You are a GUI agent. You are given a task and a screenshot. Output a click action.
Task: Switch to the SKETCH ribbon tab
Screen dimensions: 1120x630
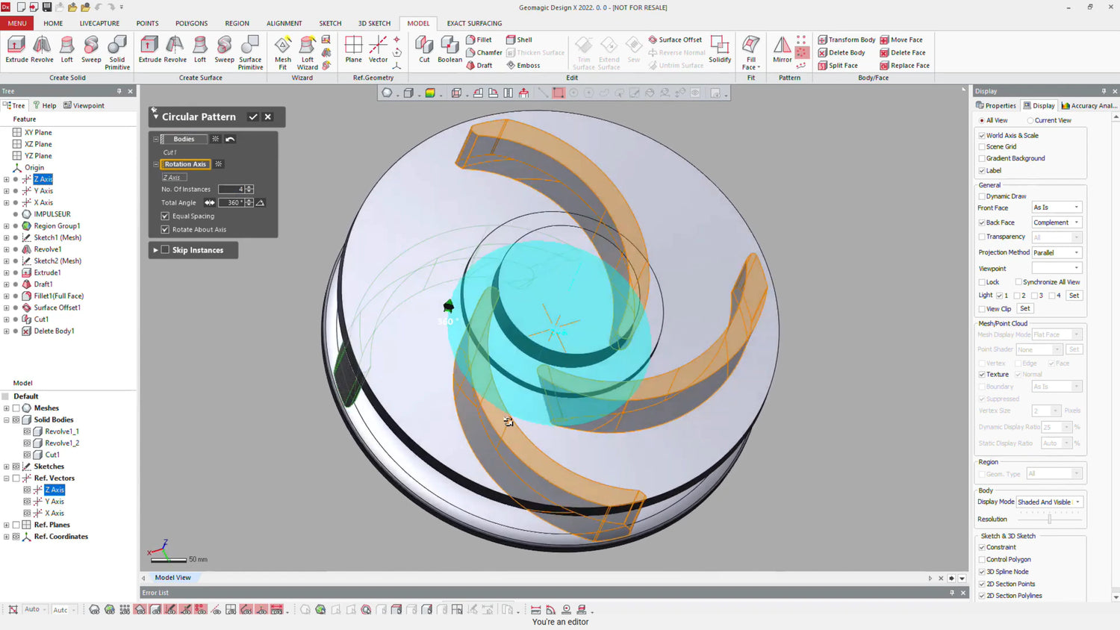tap(330, 23)
